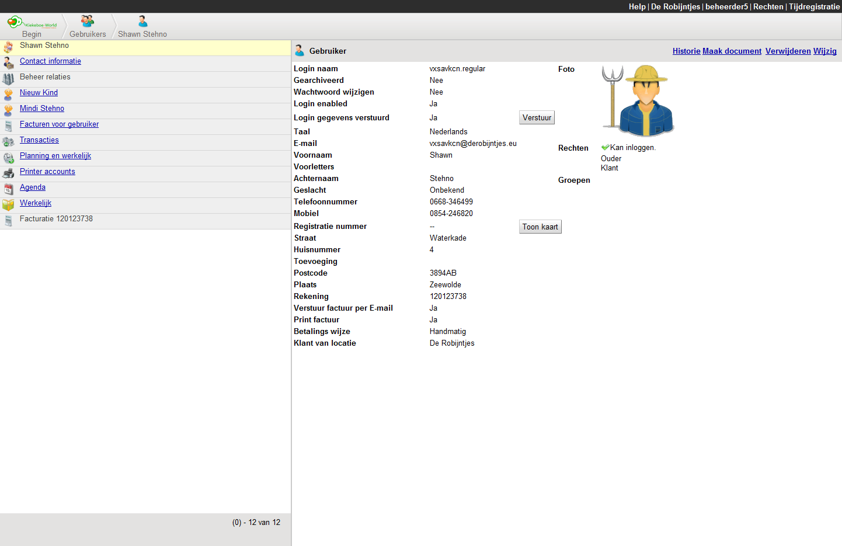Image resolution: width=842 pixels, height=546 pixels.
Task: Click the Transacties money icon
Action: (8, 142)
